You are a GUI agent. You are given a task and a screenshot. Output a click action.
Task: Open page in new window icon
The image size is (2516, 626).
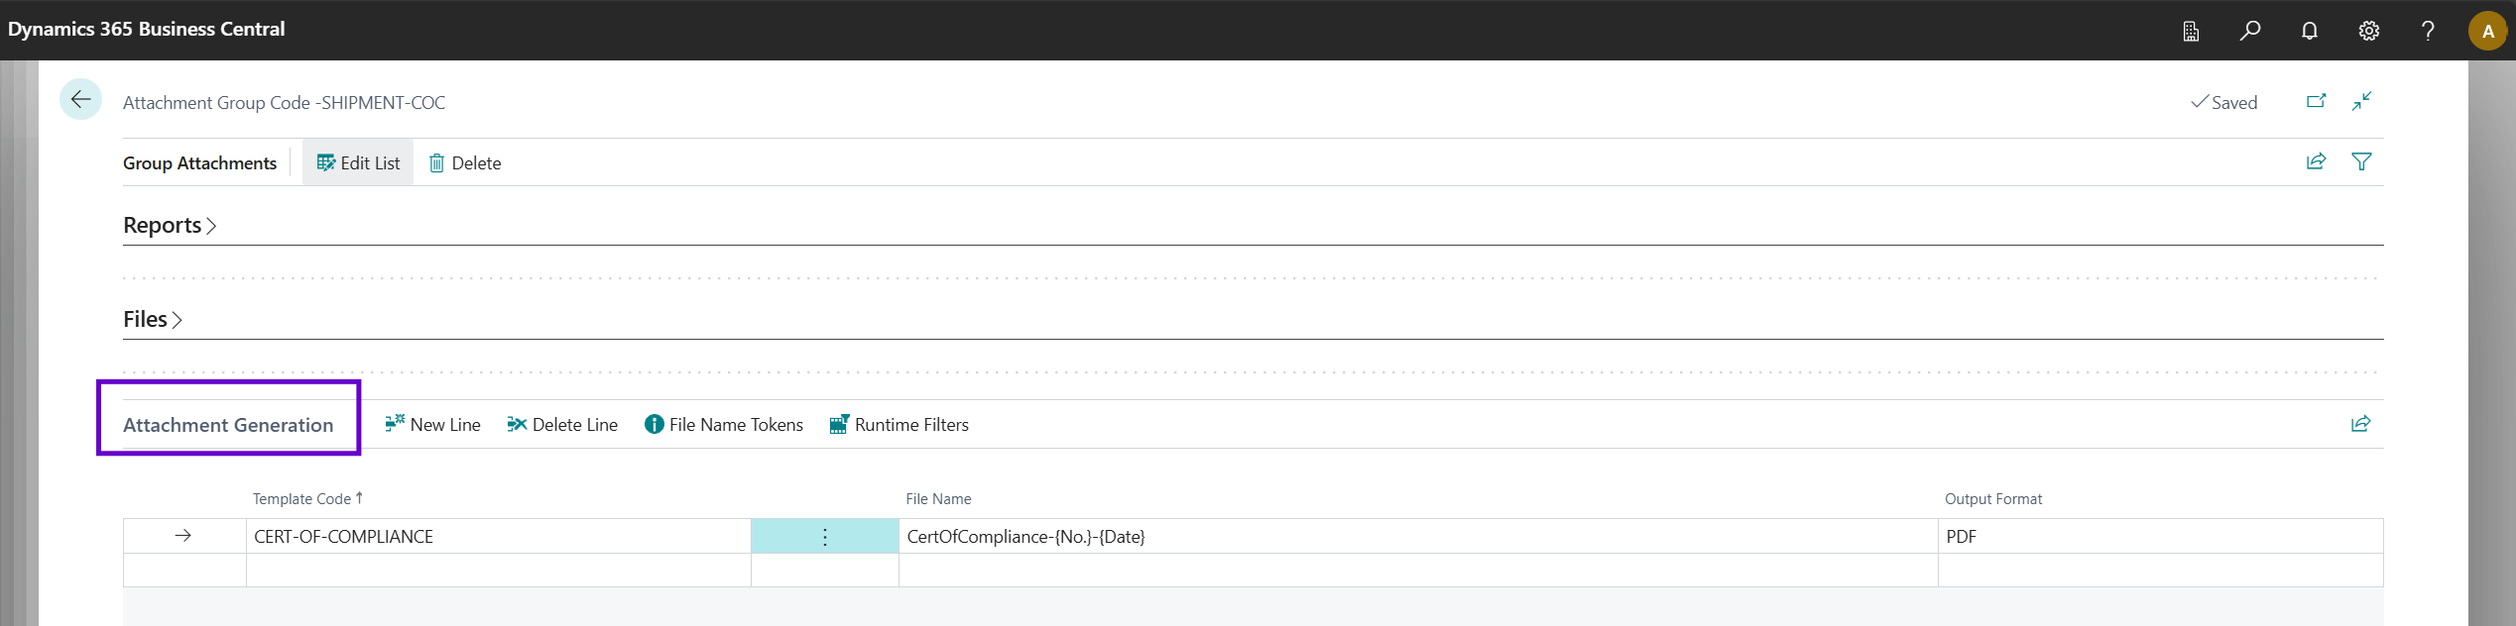pyautogui.click(x=2316, y=101)
